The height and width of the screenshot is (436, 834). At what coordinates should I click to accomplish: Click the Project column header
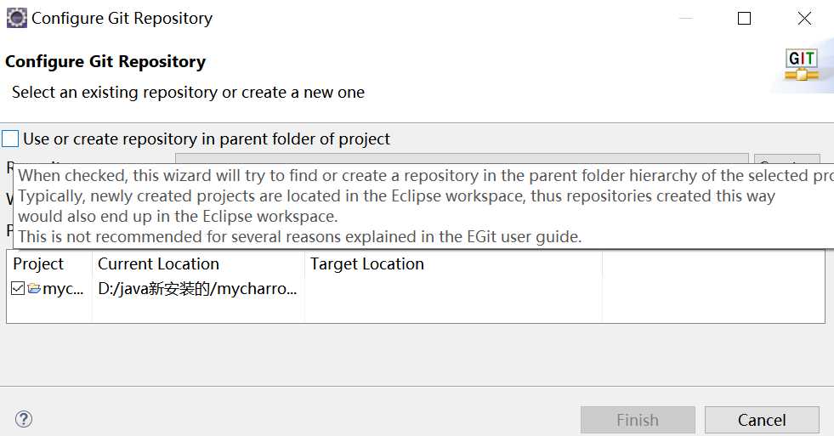[38, 263]
